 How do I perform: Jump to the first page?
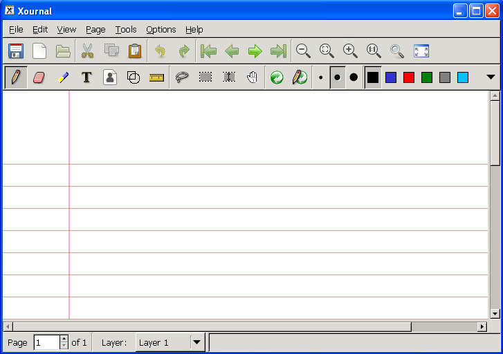click(208, 51)
